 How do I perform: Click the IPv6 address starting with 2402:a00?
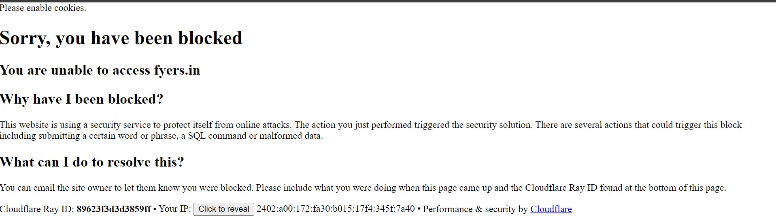click(x=336, y=209)
